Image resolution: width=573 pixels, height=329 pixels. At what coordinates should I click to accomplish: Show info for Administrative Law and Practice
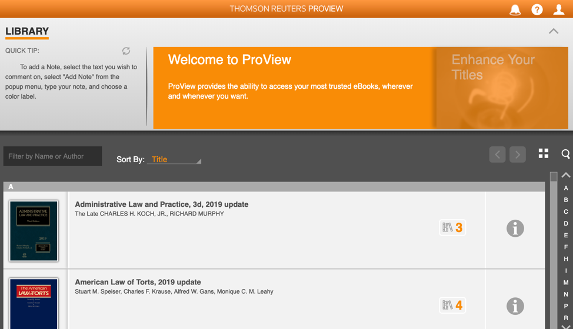click(x=515, y=229)
